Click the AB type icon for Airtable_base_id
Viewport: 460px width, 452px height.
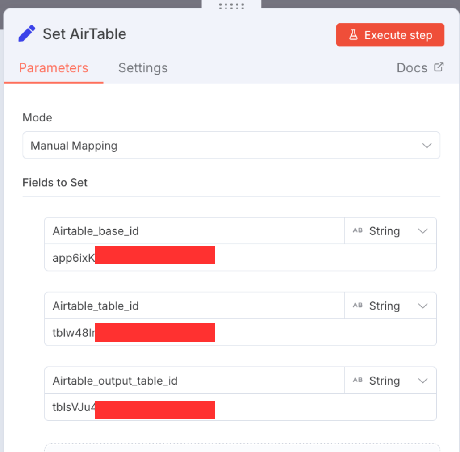(358, 231)
